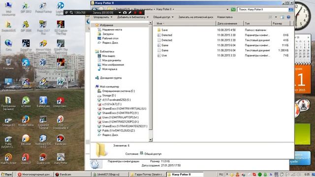
Task: Click the navigation pane scrollbar down arrow
Action: tap(151, 140)
